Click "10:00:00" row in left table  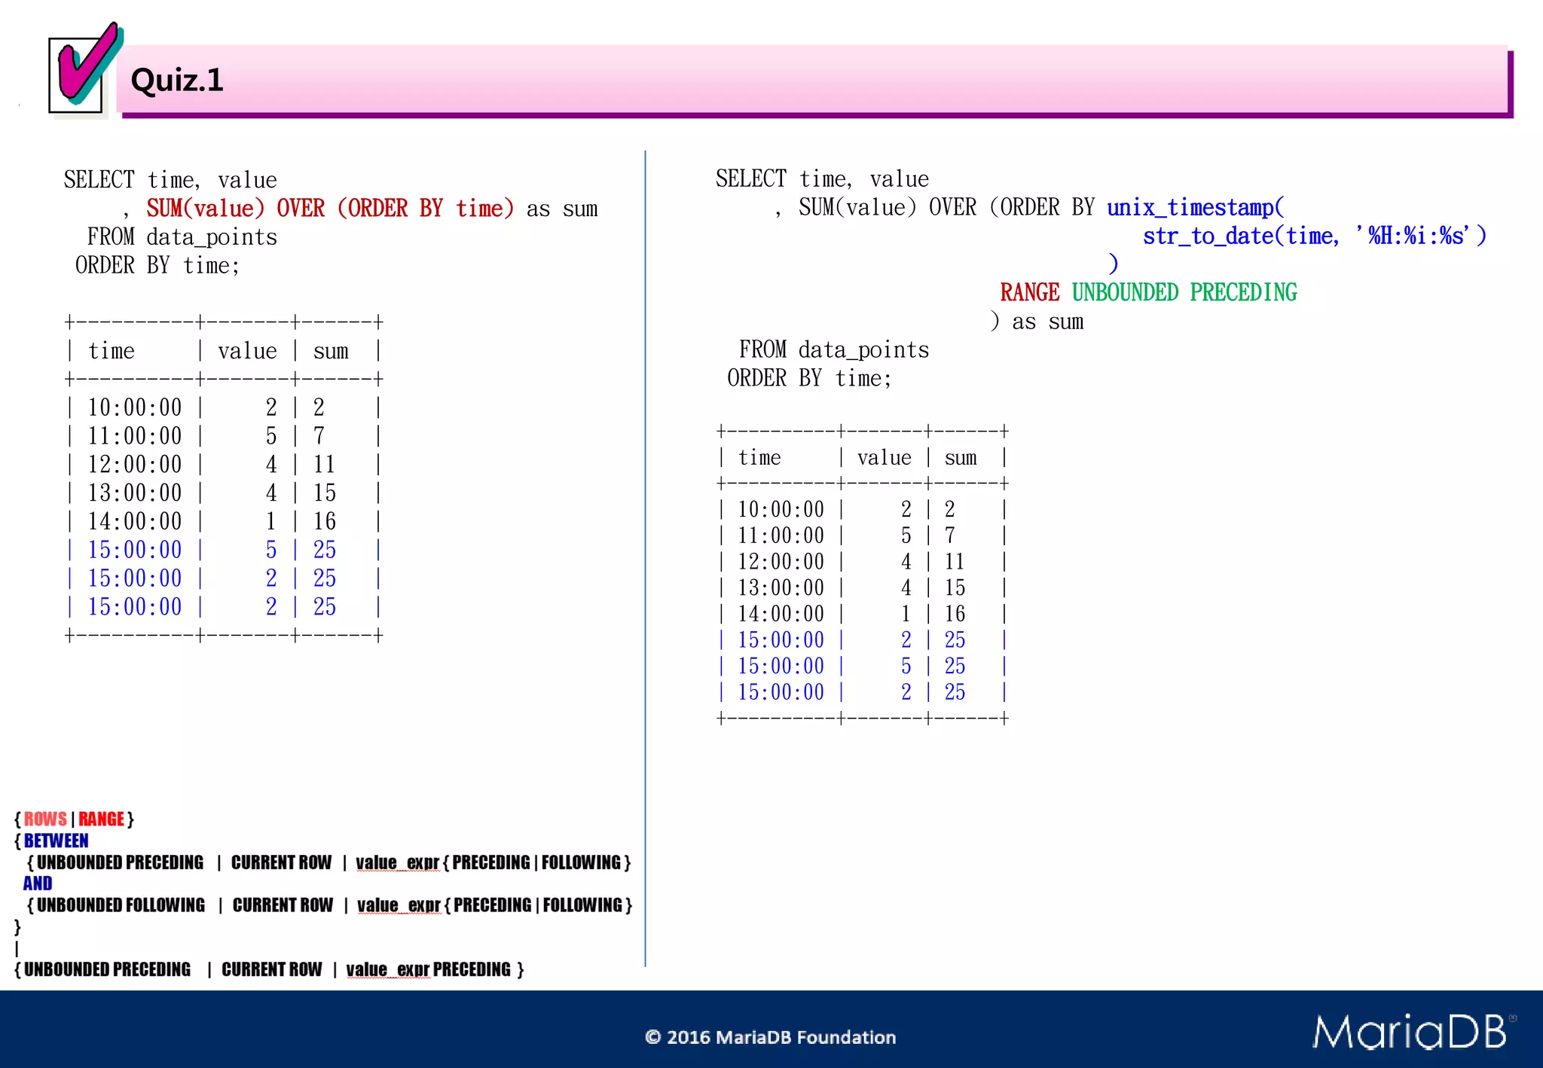pyautogui.click(x=224, y=407)
